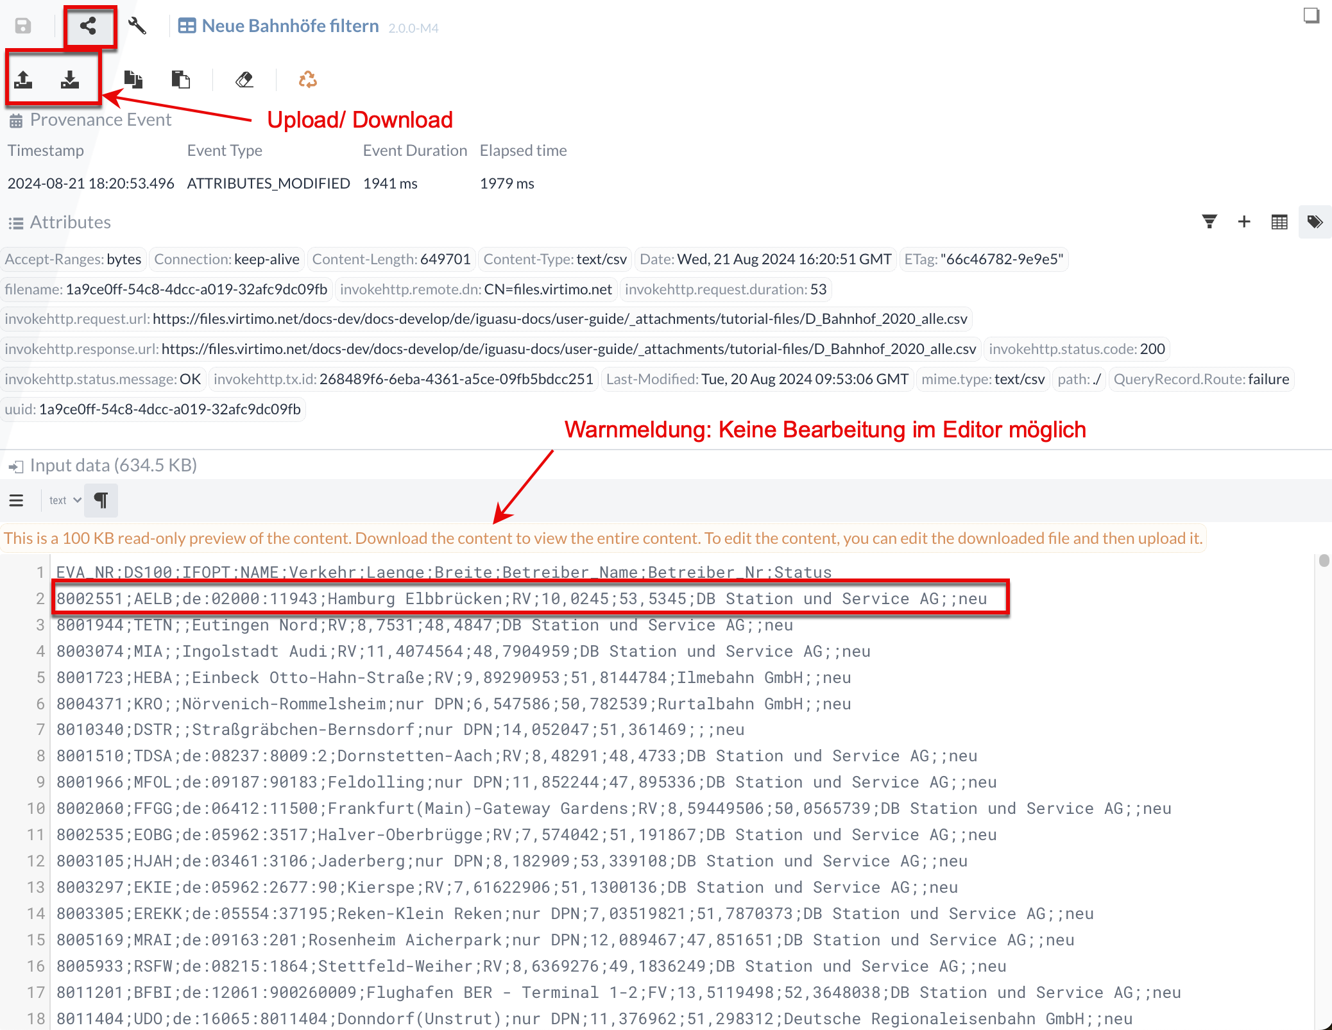The width and height of the screenshot is (1332, 1030).
Task: Toggle the paragraph formatting mark icon
Action: coord(104,500)
